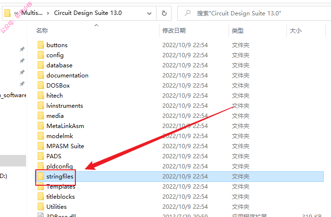Click the _software item in navigation pane

(13, 95)
